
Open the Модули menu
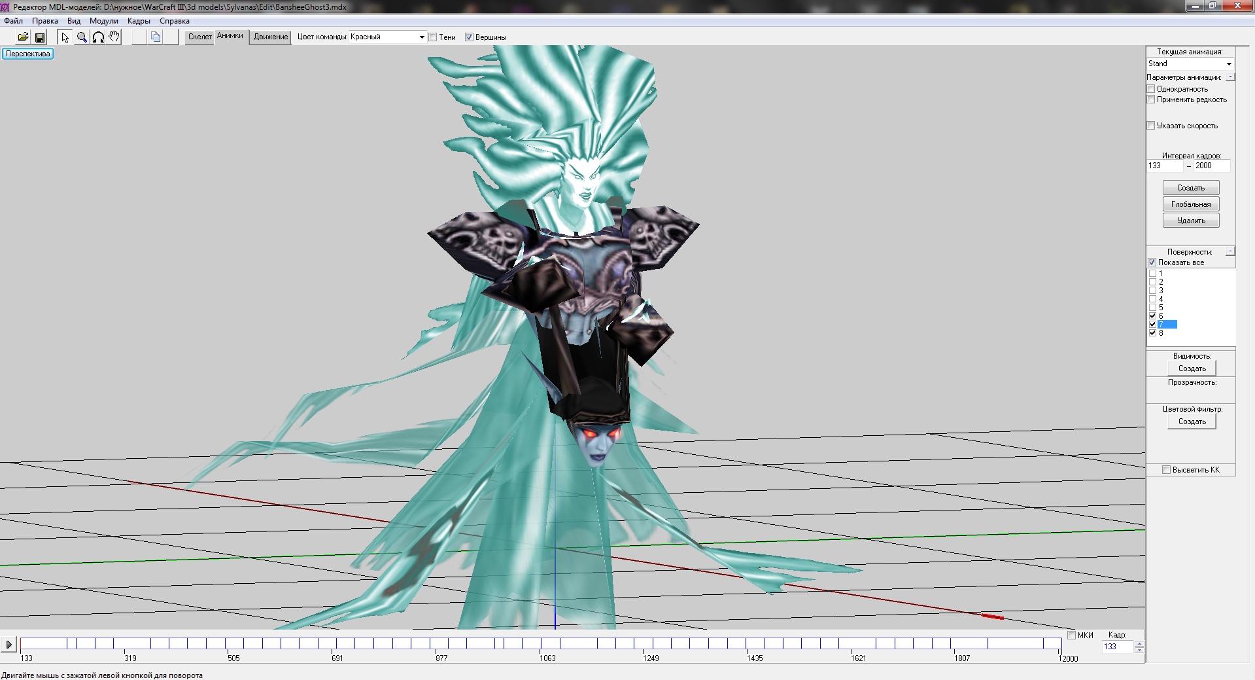pyautogui.click(x=104, y=21)
